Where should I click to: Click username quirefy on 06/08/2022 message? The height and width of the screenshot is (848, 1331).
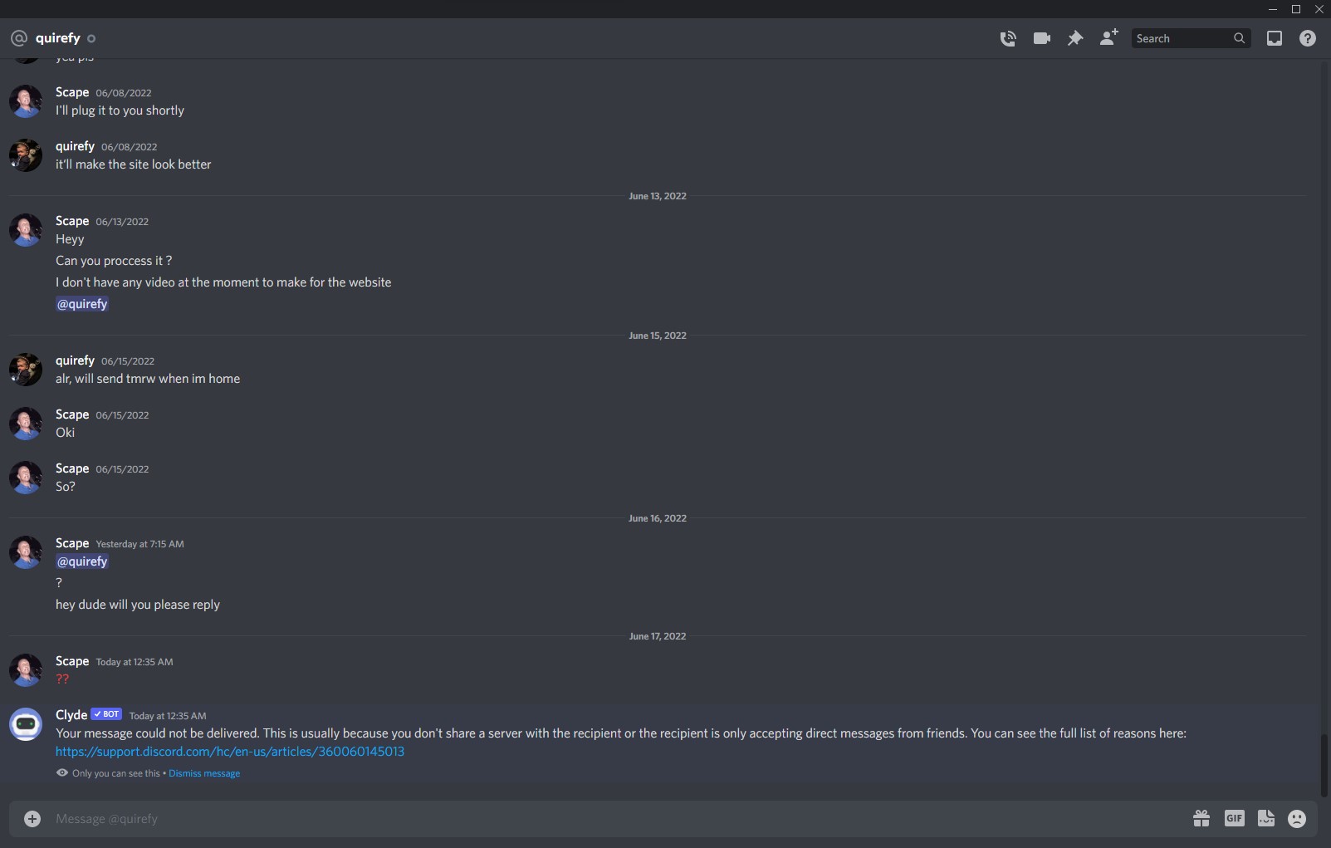[75, 146]
